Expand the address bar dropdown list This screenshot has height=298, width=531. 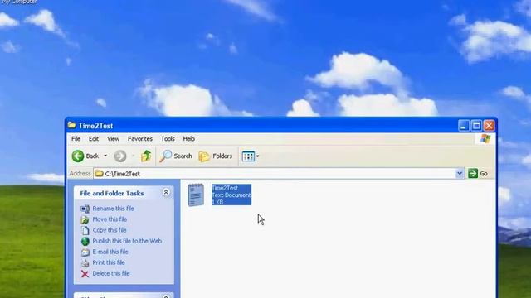tap(459, 174)
